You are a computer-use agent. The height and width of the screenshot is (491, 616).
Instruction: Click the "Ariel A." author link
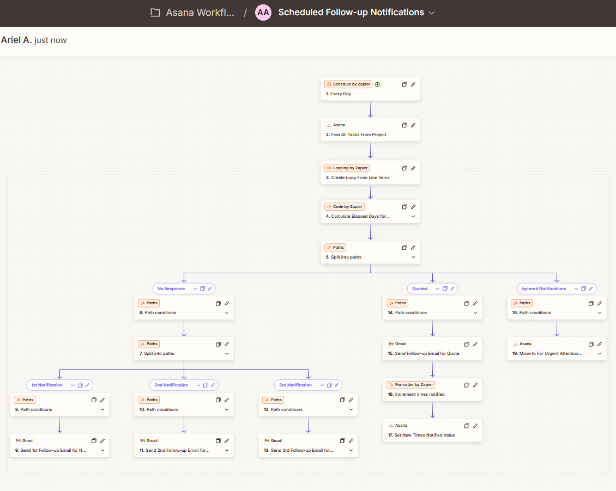(x=17, y=40)
